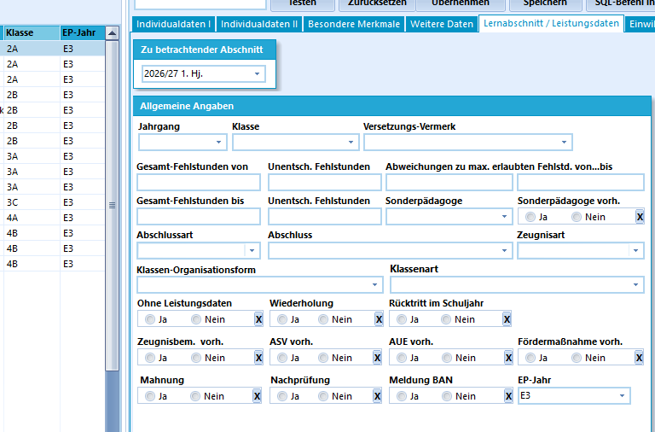Select the highlighted 2A row in list
Viewport: 655px width, 432px height.
pyautogui.click(x=52, y=49)
